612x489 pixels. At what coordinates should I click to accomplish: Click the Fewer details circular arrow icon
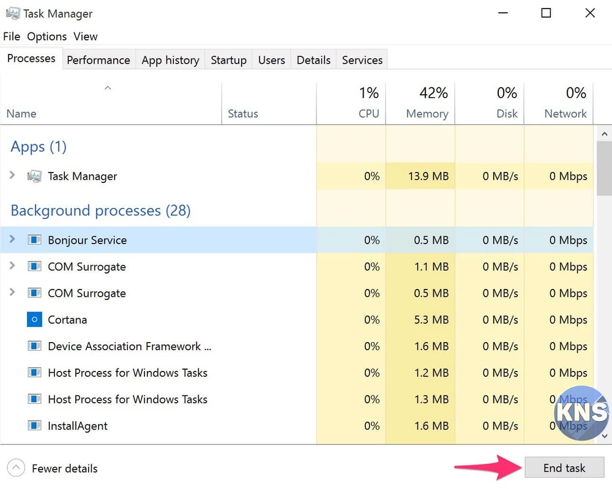point(15,468)
